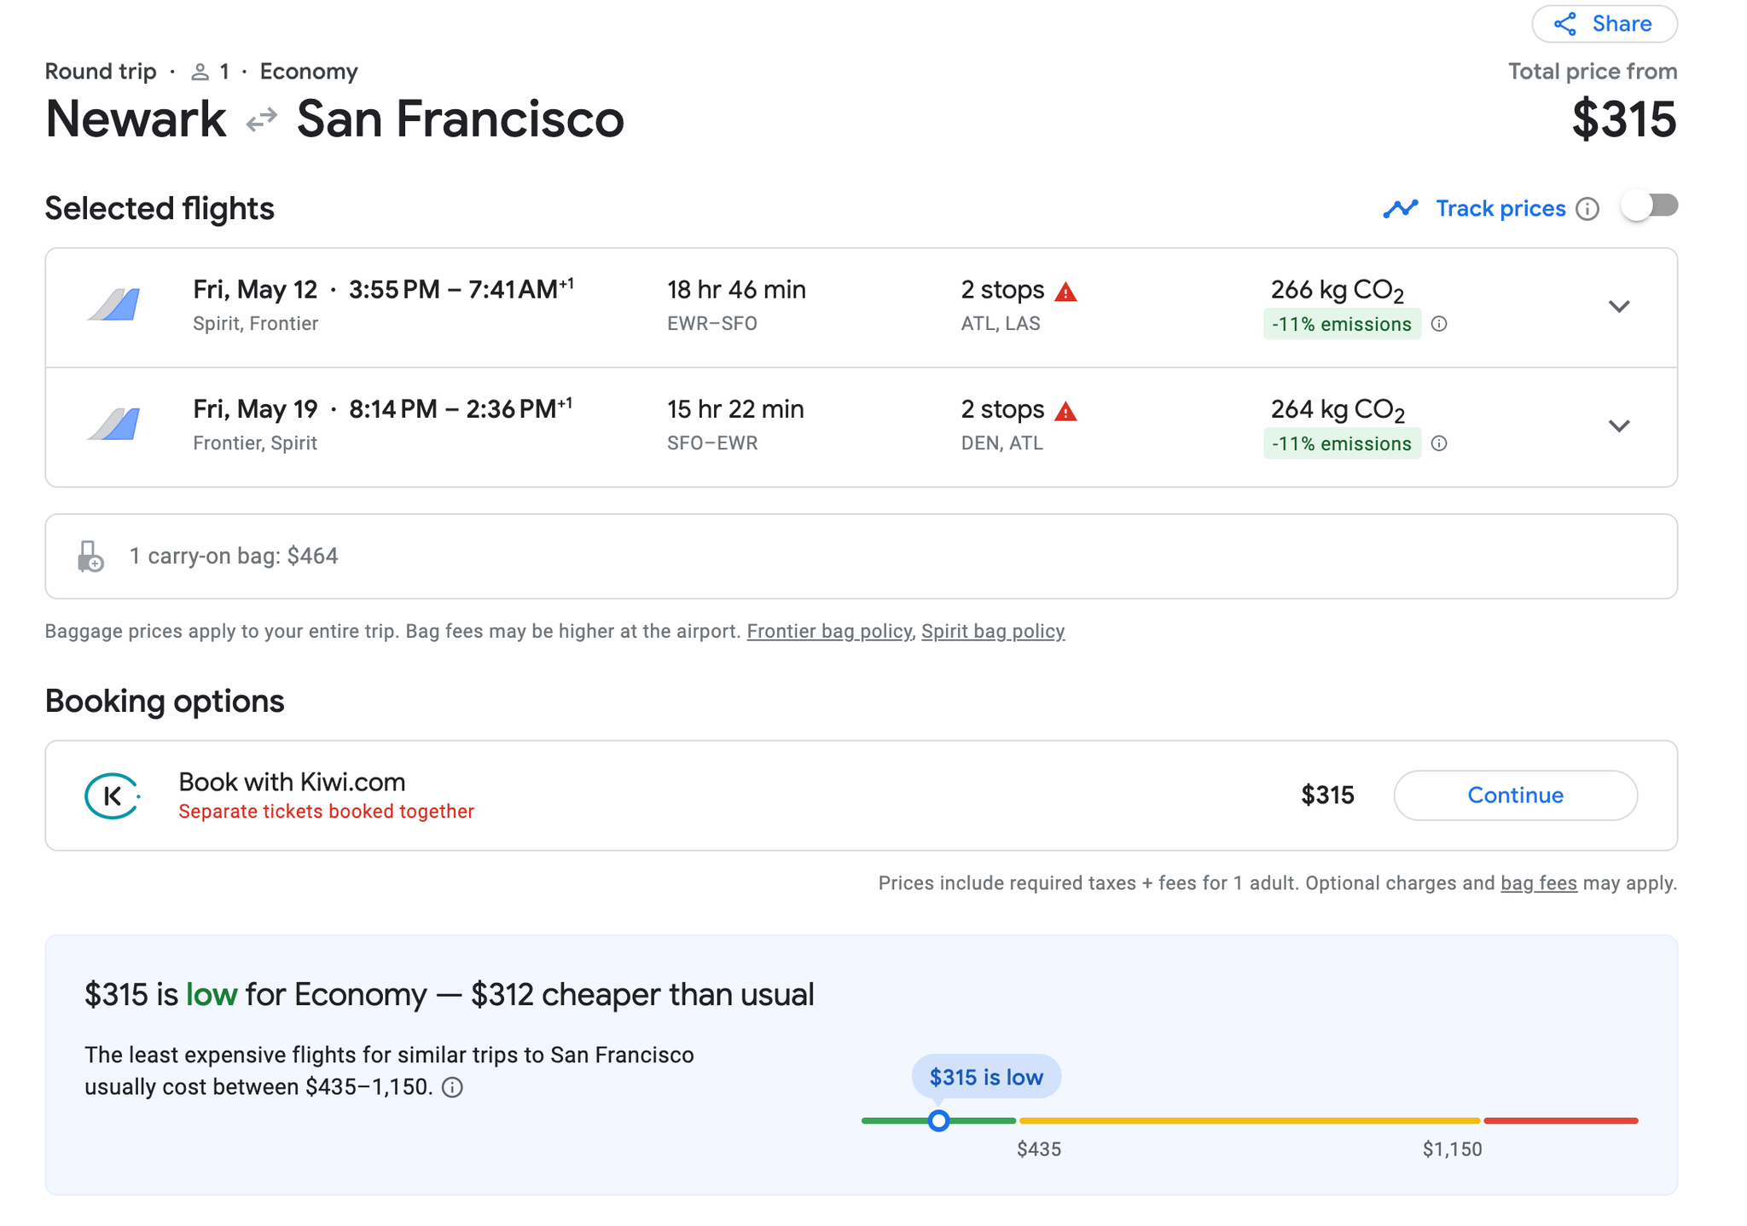Click Round trip in the trip summary bar
Screen dimensions: 1747x1226
pyautogui.click(x=100, y=72)
